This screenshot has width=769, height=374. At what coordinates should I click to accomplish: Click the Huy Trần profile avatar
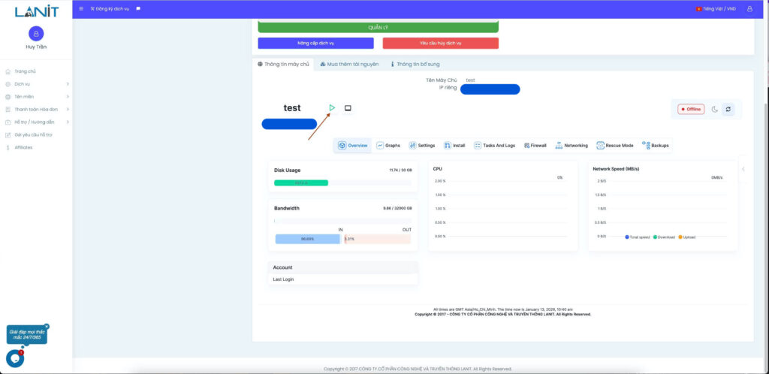36,33
